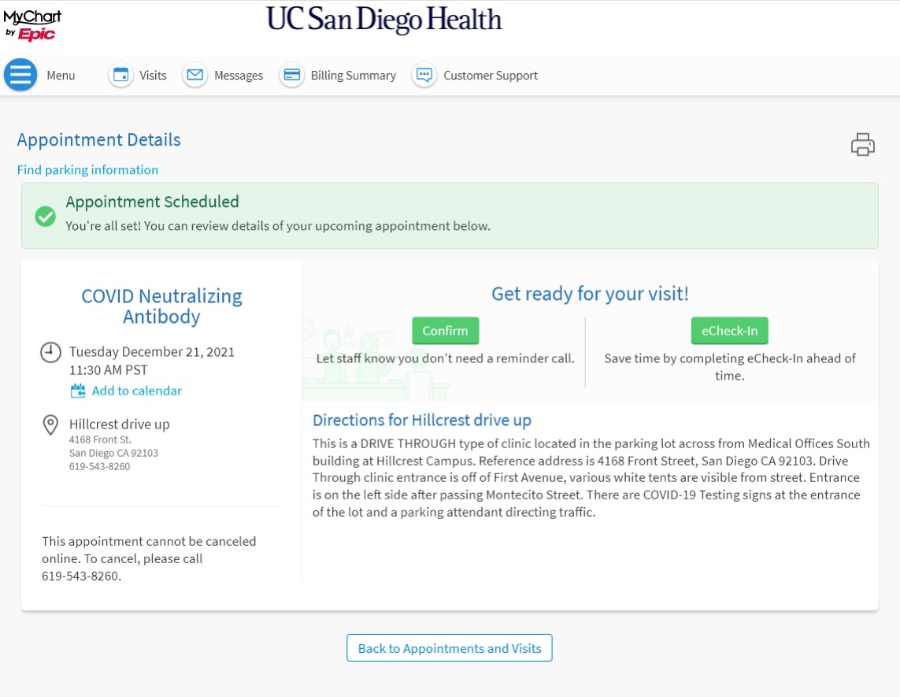This screenshot has width=900, height=697.
Task: Open Messages from navigation bar
Action: tap(239, 75)
